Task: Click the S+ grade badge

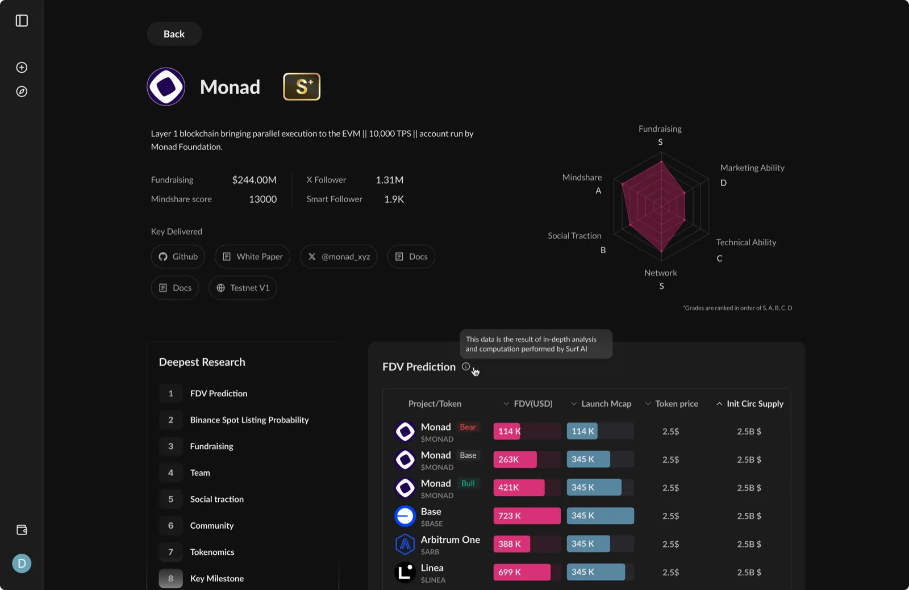Action: point(302,87)
